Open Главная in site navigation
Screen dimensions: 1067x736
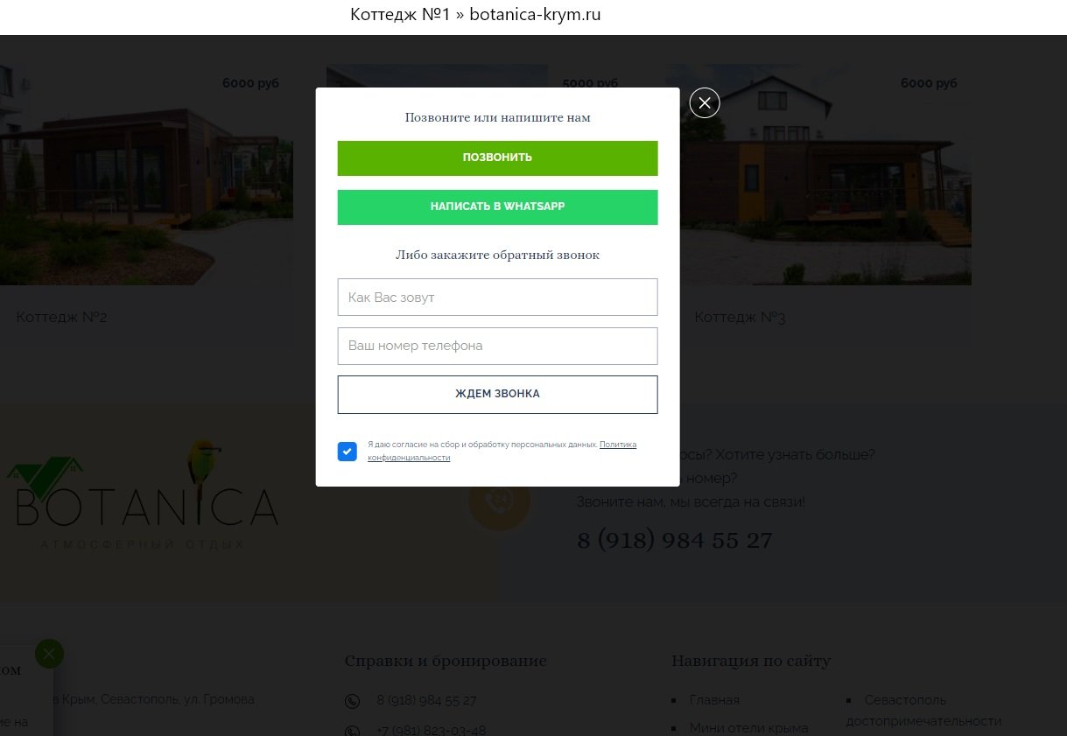pyautogui.click(x=714, y=700)
